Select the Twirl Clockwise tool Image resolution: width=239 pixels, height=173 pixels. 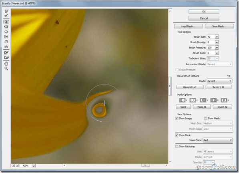pyautogui.click(x=6, y=22)
